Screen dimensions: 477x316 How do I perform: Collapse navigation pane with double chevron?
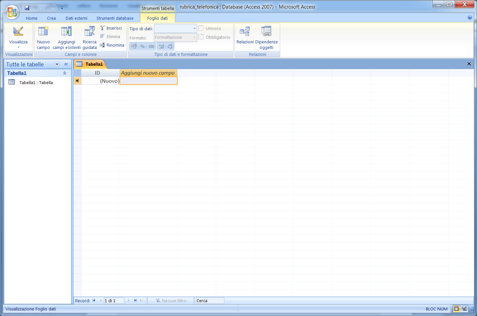66,64
